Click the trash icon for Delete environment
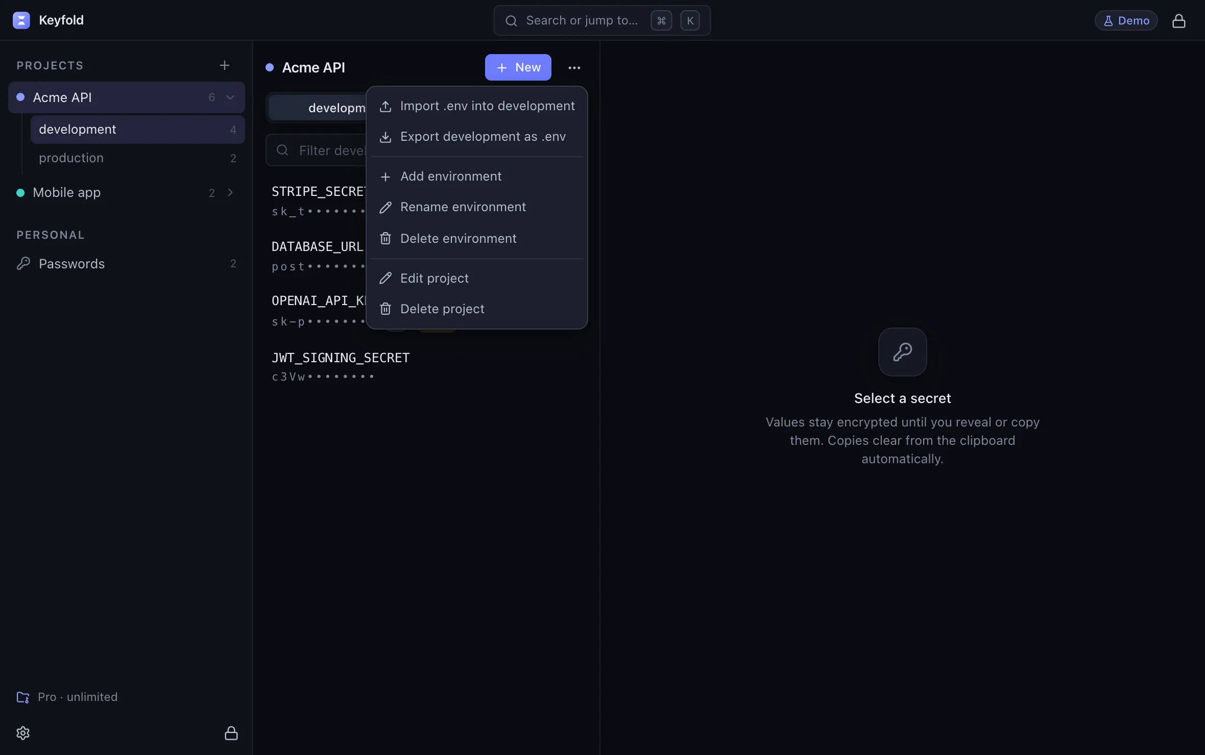This screenshot has height=755, width=1205. tap(385, 238)
